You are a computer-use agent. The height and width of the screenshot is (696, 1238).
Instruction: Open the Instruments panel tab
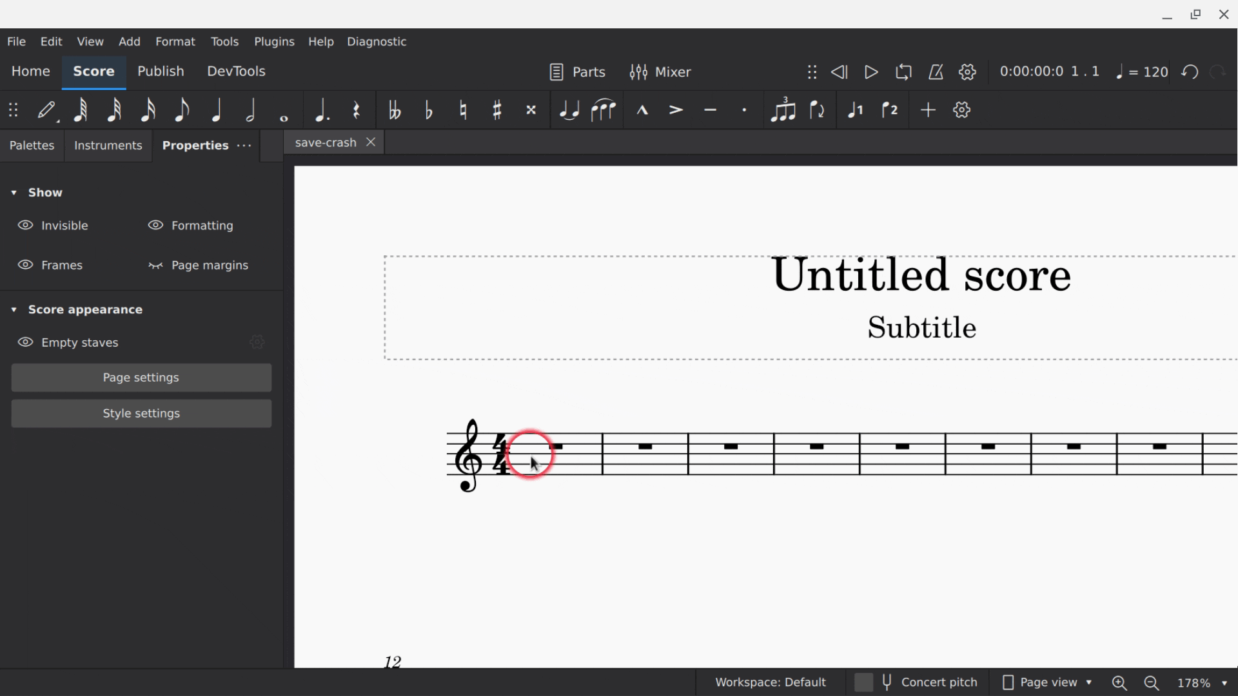click(x=108, y=145)
